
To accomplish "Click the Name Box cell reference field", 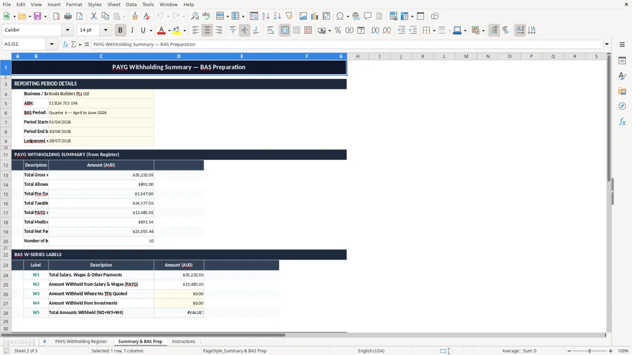I will tap(24, 44).
